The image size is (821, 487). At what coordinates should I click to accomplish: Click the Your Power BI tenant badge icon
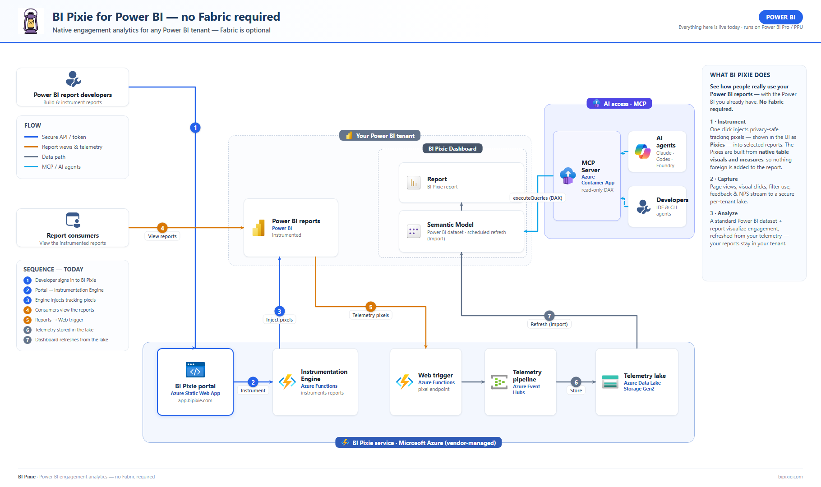pos(349,135)
